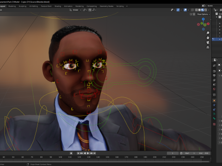Toggle the snapping magnet button

[x=90, y=10]
